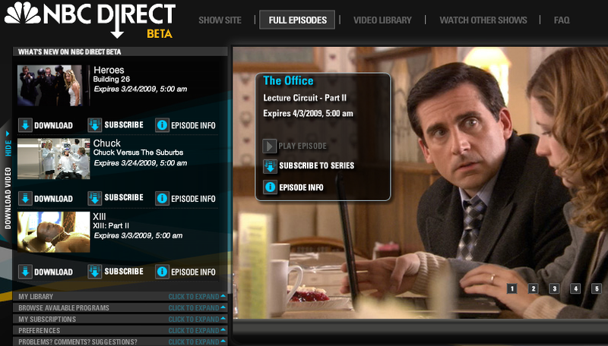This screenshot has height=346, width=608.
Task: Open Episode Info icon for Chuck
Action: (x=162, y=198)
